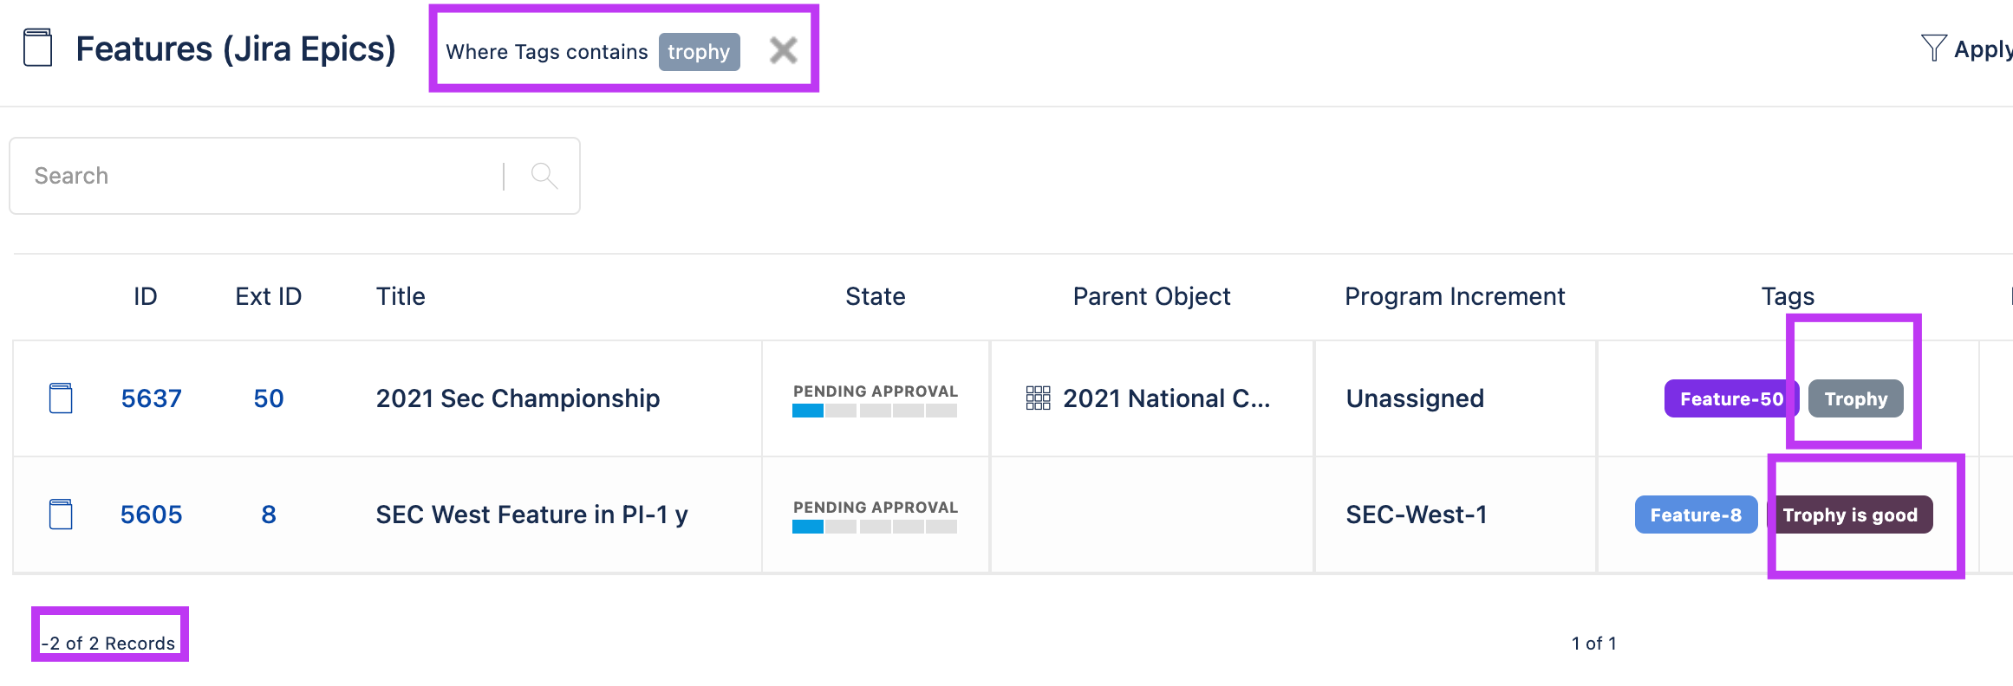Open feature ID 5605 link
The width and height of the screenshot is (2013, 686).
pyautogui.click(x=151, y=514)
